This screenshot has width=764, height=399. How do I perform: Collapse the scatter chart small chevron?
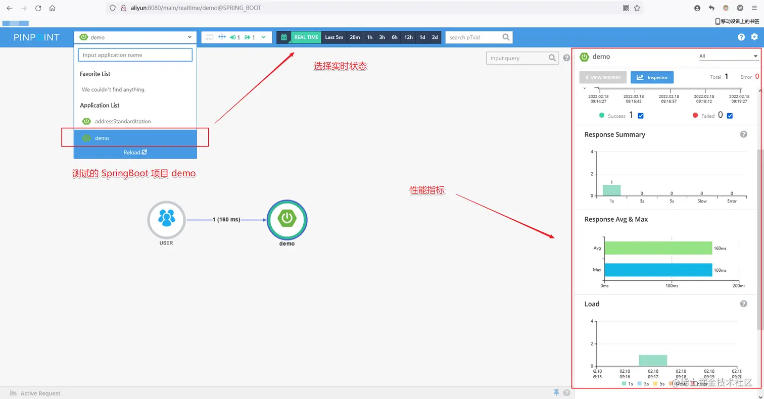(585, 88)
